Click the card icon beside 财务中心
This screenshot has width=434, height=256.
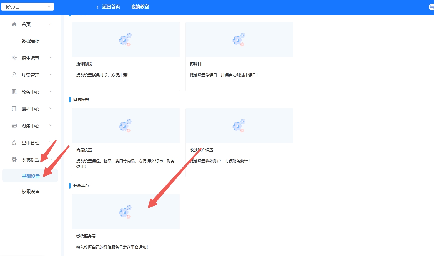point(14,126)
